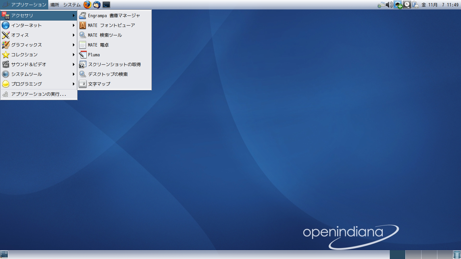Open the Time Slider clock-disk tray icon

click(x=407, y=5)
